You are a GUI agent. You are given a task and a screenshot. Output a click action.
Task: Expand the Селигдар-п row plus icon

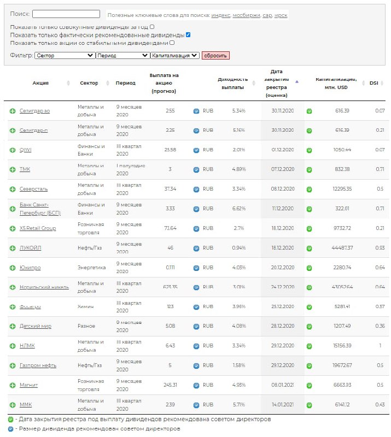point(13,131)
